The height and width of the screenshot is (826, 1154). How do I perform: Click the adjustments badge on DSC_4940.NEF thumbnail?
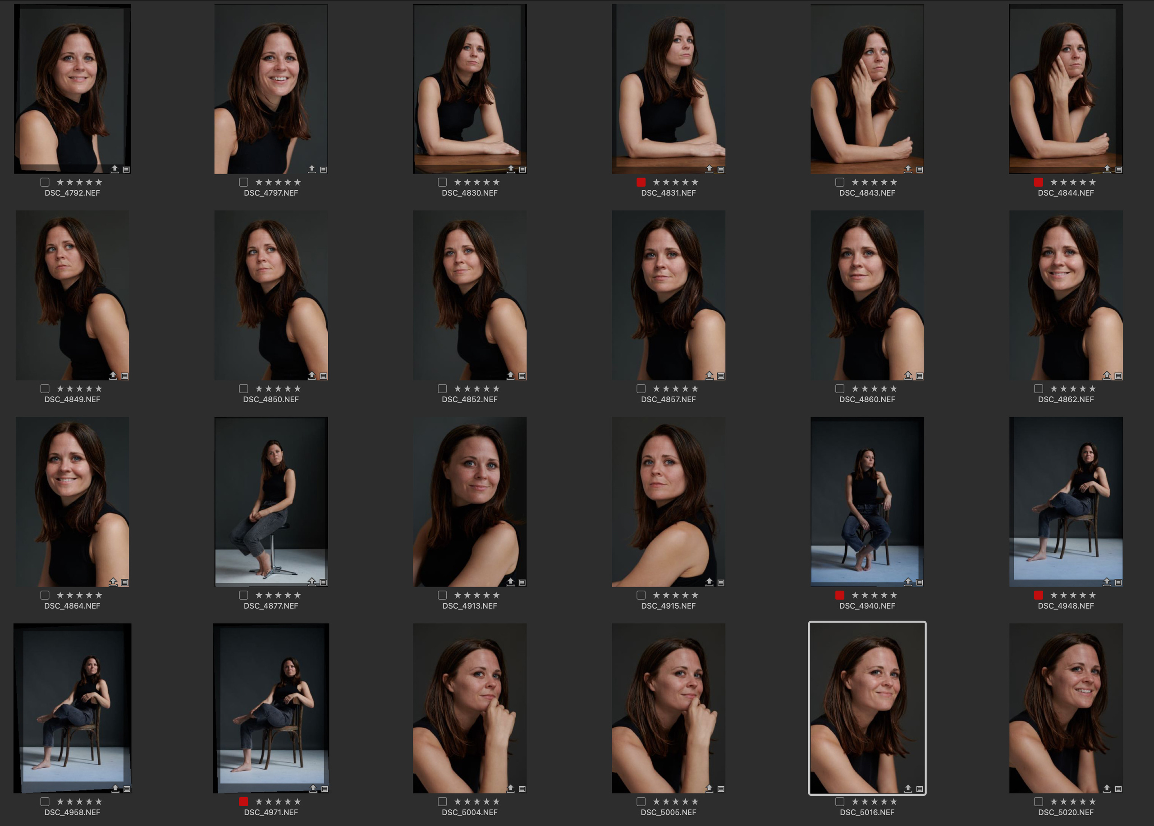(920, 583)
